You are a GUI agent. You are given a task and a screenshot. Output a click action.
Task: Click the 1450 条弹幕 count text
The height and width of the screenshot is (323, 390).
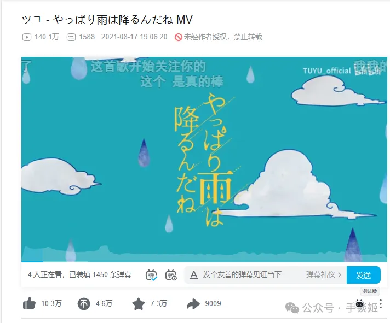pyautogui.click(x=112, y=274)
